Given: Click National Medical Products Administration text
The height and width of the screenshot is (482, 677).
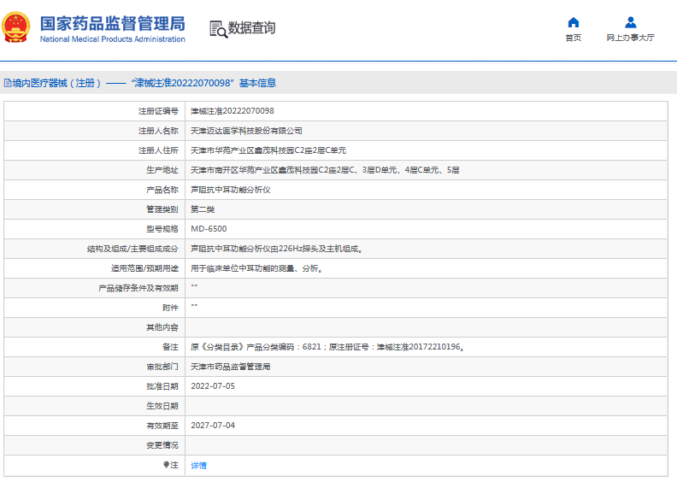Looking at the screenshot, I should [112, 38].
